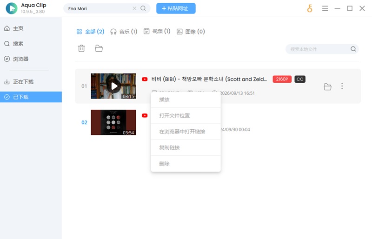Switch to 图像 (0) tab
Screen dimensions: 372x239
(191, 32)
